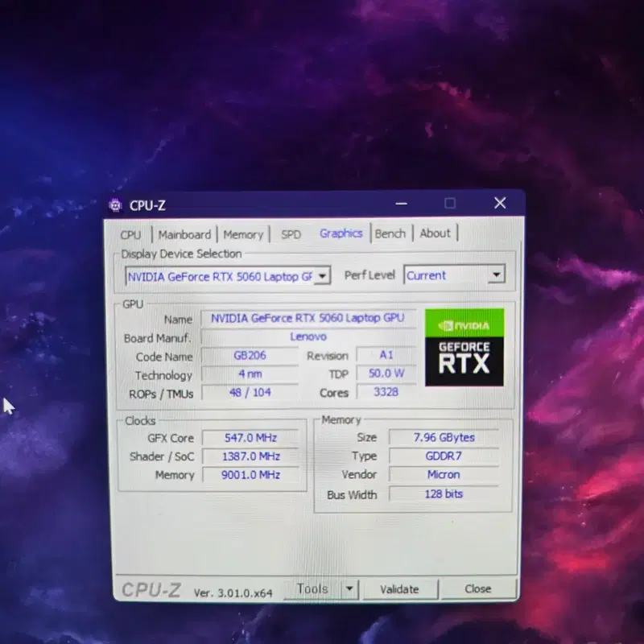Image resolution: width=644 pixels, height=644 pixels.
Task: Switch to the Memory tab
Action: pos(243,234)
